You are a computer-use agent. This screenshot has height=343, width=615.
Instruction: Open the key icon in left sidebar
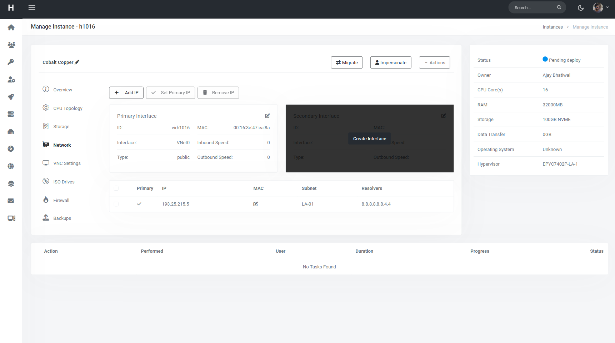tap(11, 62)
